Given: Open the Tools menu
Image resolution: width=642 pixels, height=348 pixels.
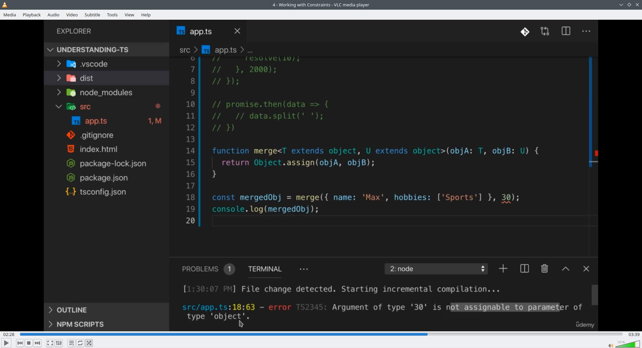Looking at the screenshot, I should 112,15.
